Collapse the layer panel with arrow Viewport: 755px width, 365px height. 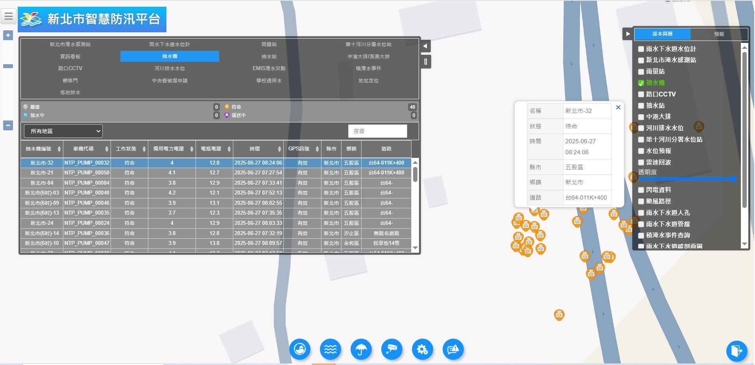628,34
